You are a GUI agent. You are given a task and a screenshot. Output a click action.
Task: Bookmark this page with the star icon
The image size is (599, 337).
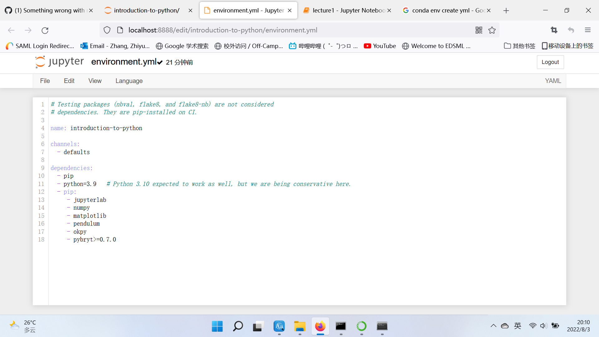tap(492, 30)
